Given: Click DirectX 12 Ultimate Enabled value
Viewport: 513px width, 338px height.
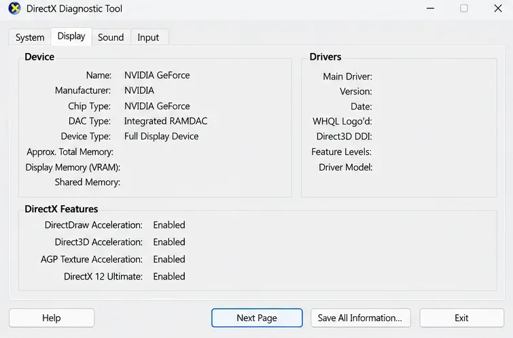Looking at the screenshot, I should point(169,276).
